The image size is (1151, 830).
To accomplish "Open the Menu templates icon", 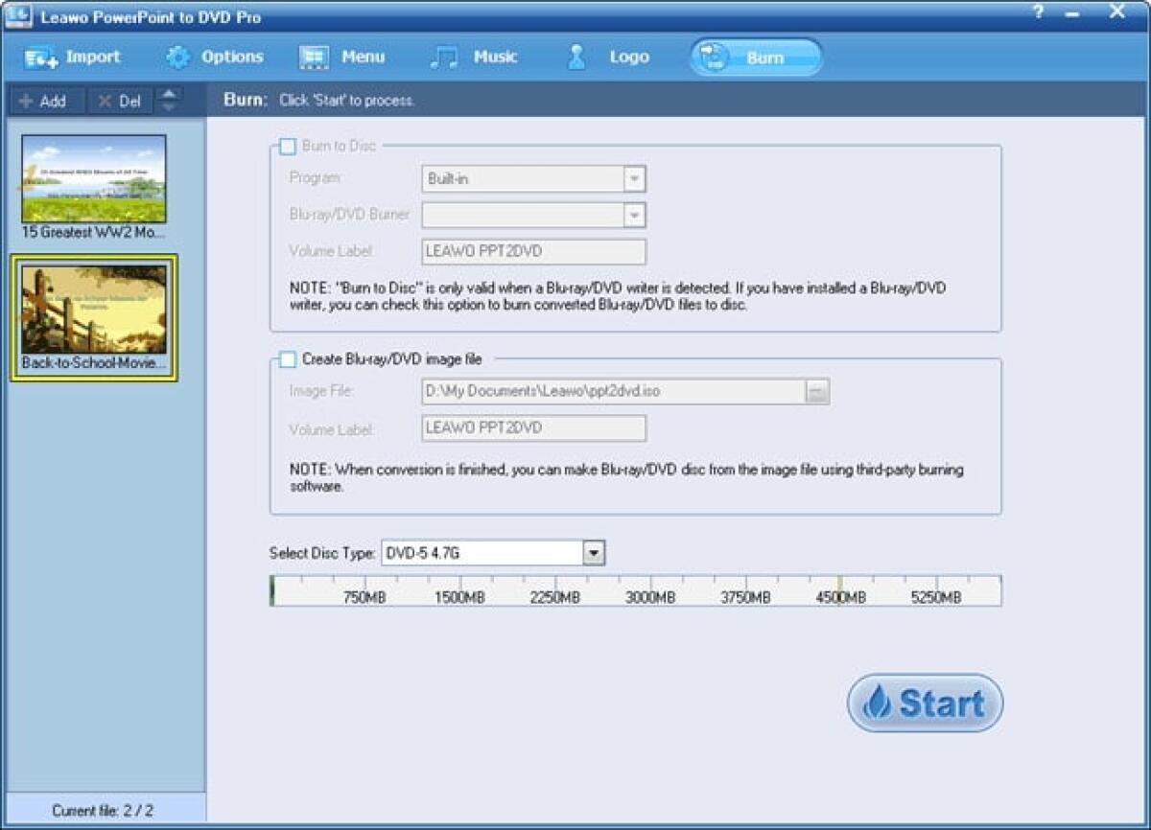I will [313, 57].
